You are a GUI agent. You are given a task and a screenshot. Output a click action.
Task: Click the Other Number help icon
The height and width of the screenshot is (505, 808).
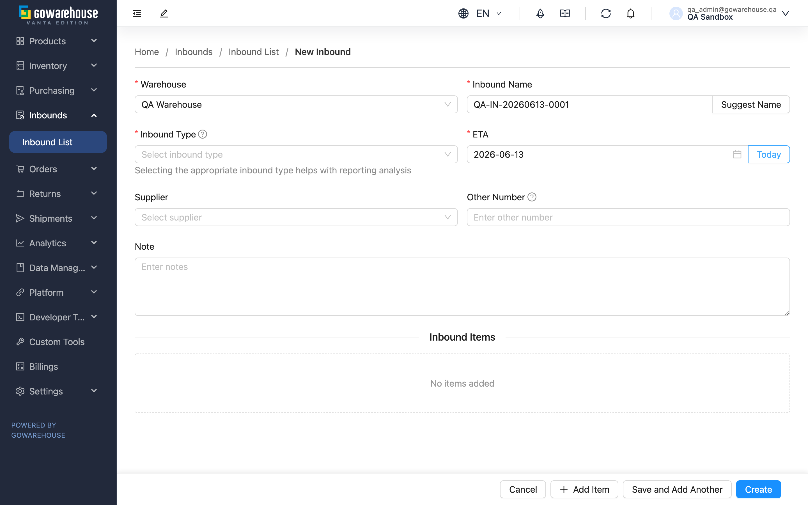pyautogui.click(x=532, y=197)
